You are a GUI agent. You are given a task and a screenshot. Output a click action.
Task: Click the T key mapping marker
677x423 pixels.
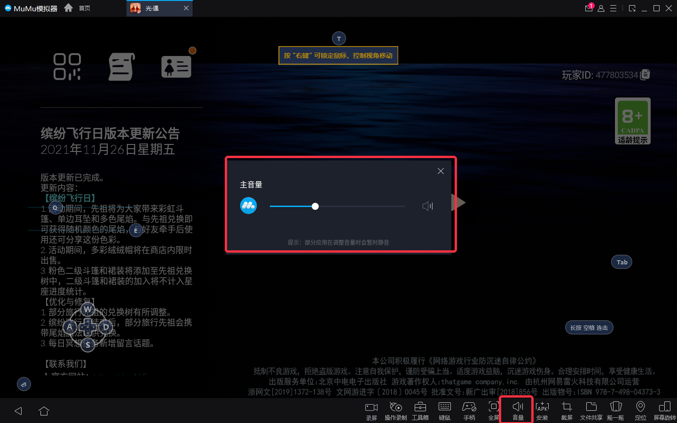(339, 39)
